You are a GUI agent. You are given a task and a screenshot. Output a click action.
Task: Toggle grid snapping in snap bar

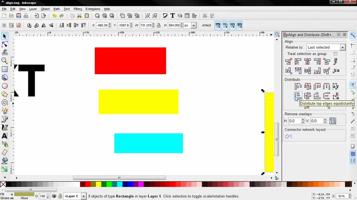click(x=353, y=154)
